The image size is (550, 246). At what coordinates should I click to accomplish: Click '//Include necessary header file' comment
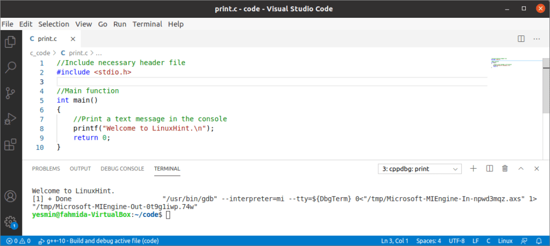[x=121, y=63]
